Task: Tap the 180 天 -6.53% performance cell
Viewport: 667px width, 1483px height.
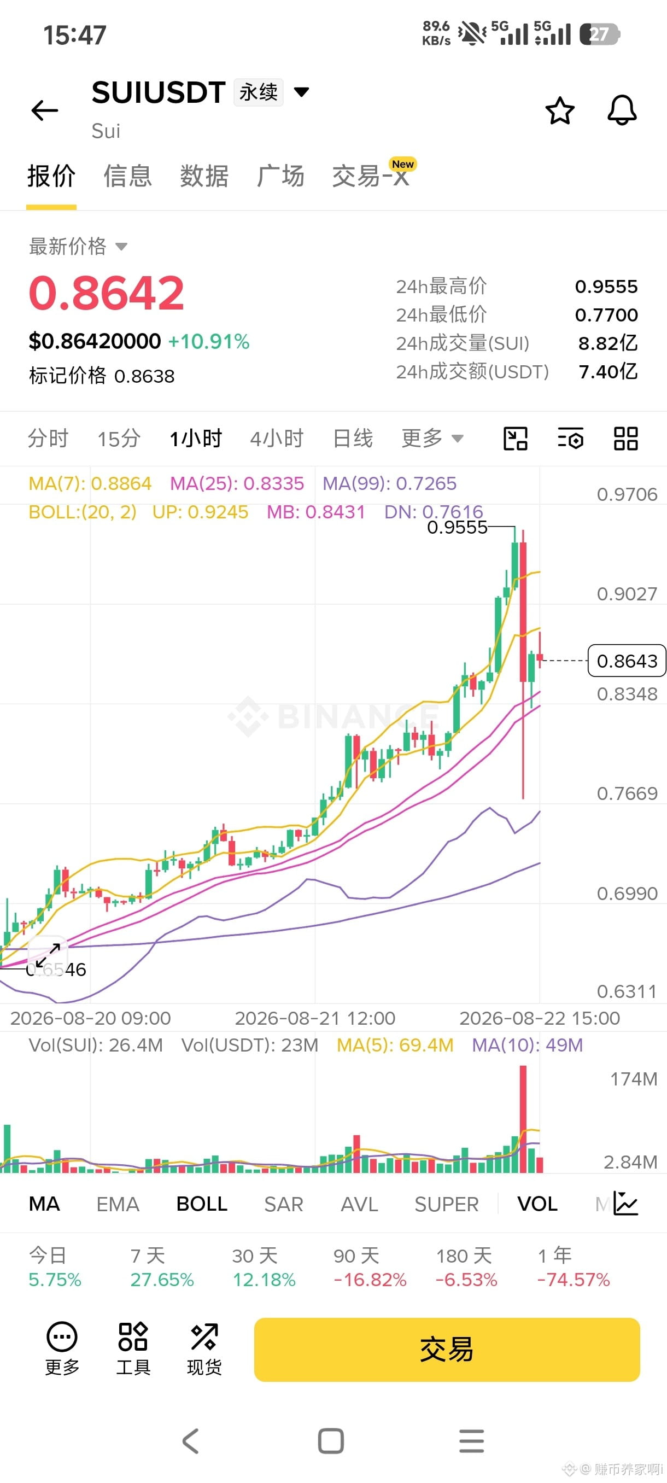Action: pyautogui.click(x=466, y=1268)
